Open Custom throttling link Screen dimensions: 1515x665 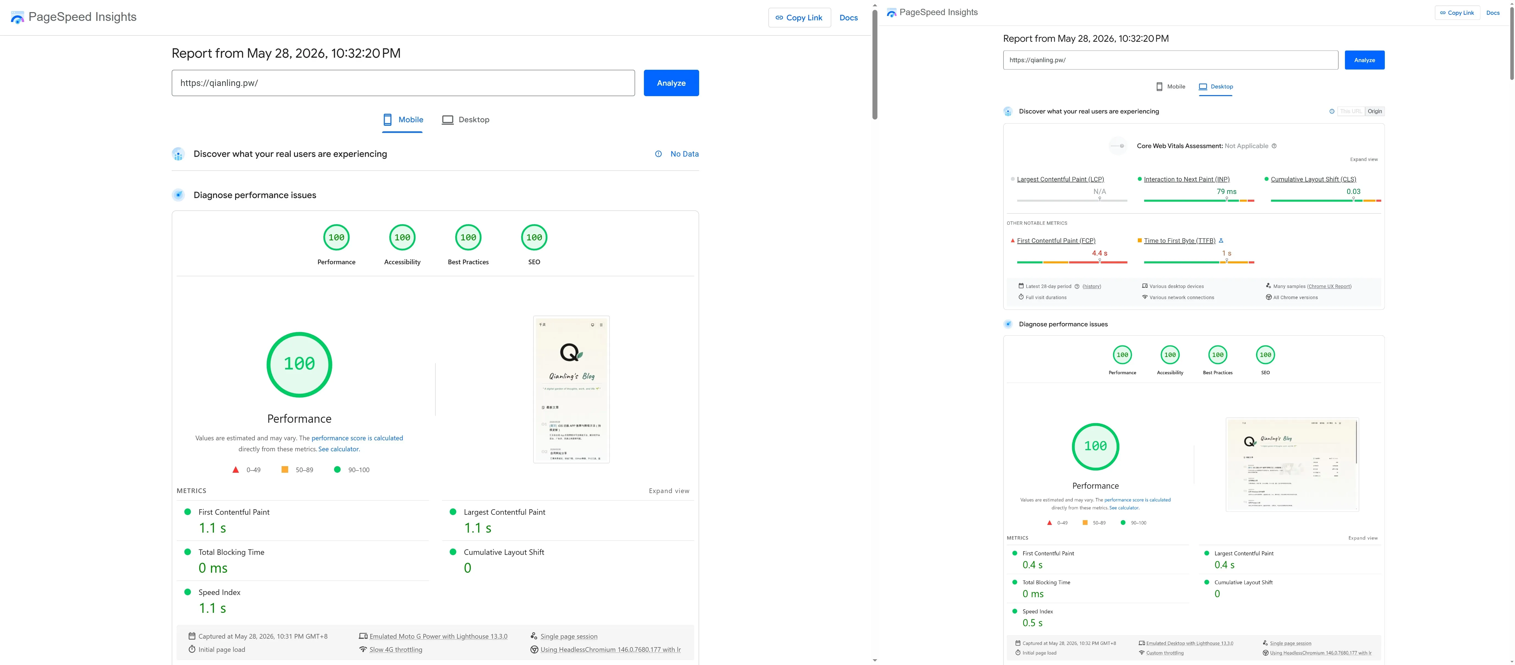coord(1164,653)
